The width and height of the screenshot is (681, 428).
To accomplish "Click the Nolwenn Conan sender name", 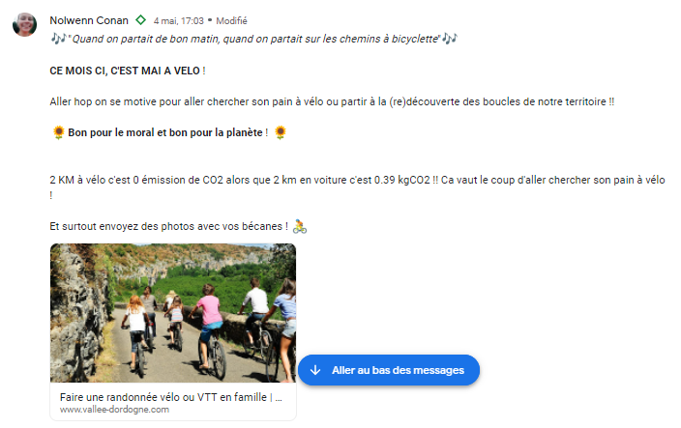I will (x=89, y=20).
